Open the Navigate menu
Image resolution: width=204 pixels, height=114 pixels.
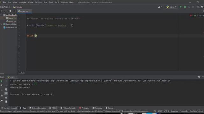tap(23, 2)
